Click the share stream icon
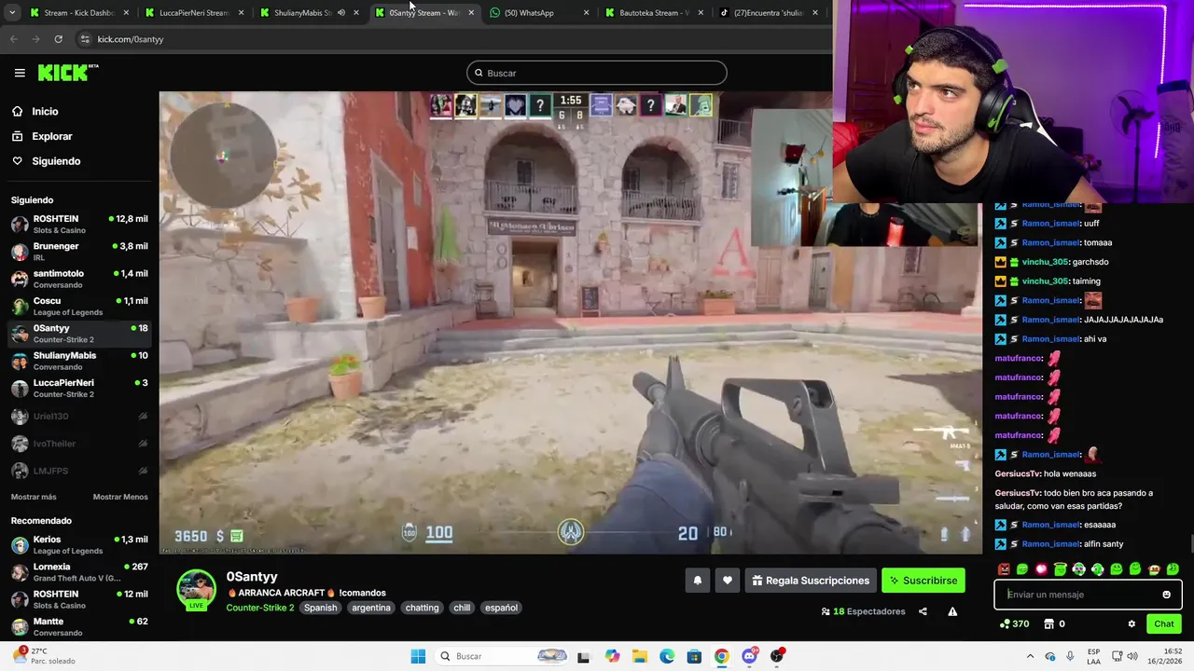 coord(923,611)
